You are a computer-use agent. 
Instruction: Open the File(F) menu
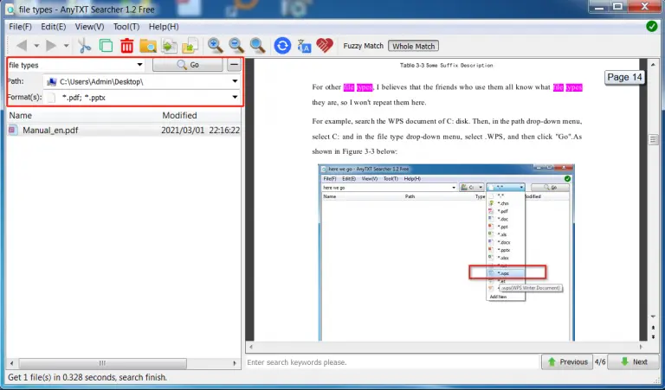click(21, 27)
